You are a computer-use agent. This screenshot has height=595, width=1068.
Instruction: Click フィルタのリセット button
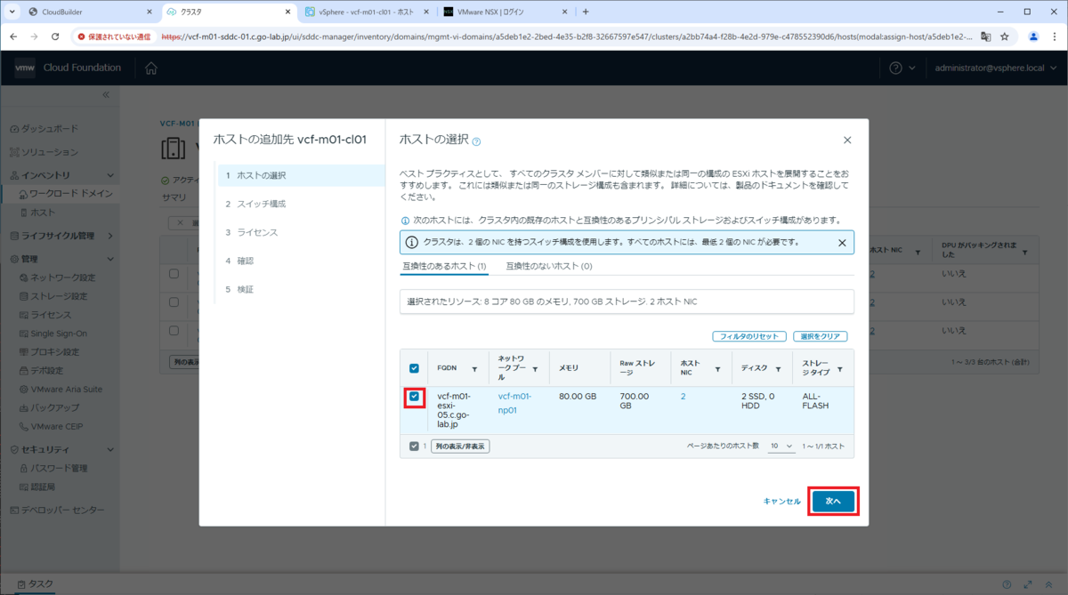pos(749,336)
